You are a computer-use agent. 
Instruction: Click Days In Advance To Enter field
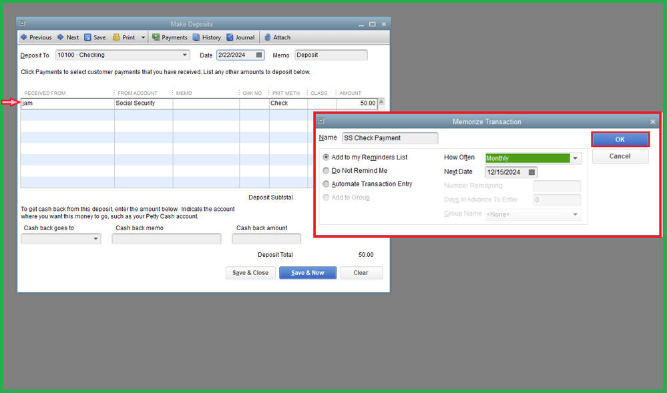[557, 200]
